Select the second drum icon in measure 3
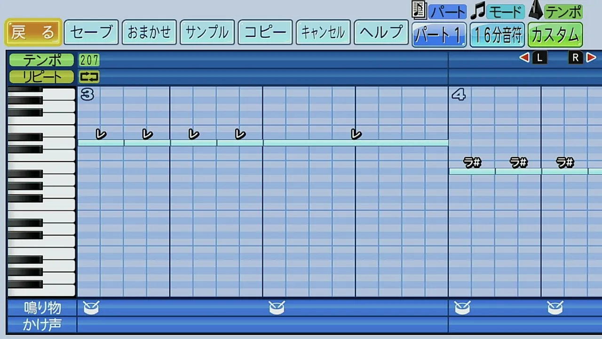602x339 pixels. pyautogui.click(x=277, y=308)
